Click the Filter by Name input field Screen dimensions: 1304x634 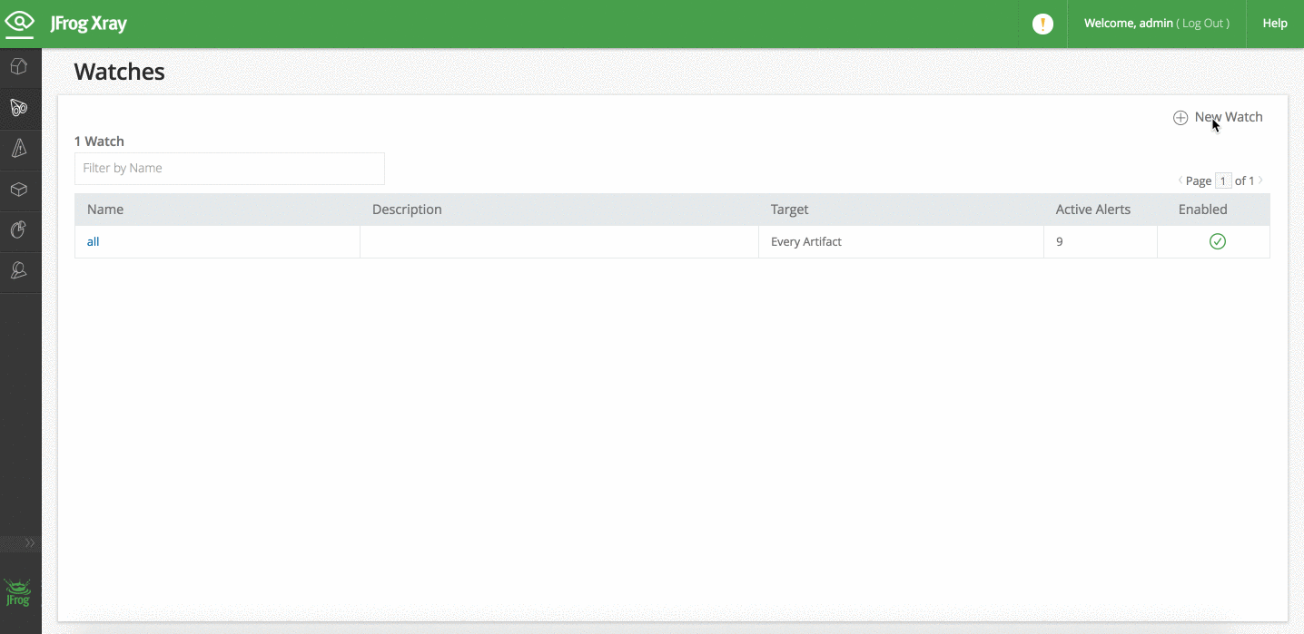pos(229,169)
